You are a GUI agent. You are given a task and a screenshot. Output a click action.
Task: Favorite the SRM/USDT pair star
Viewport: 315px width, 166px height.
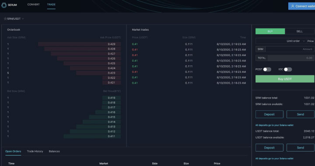click(5, 19)
